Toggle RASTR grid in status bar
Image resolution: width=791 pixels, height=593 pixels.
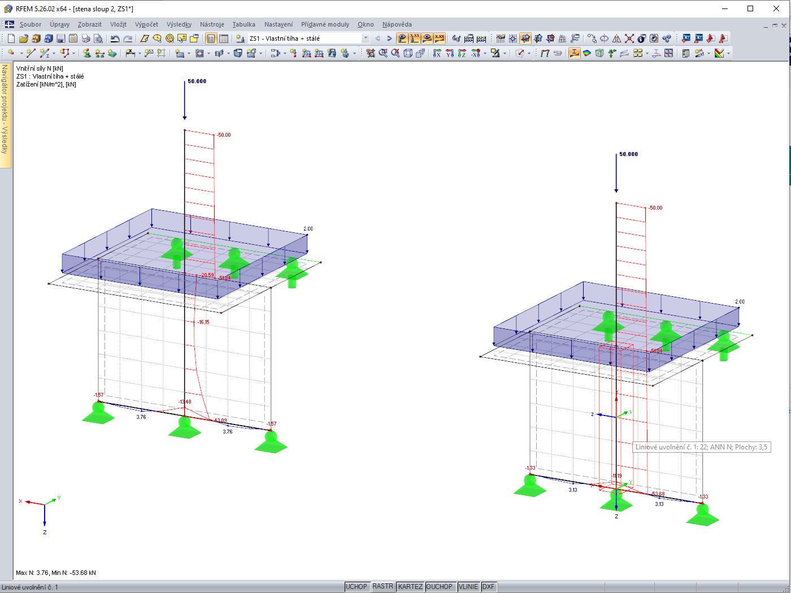[383, 587]
